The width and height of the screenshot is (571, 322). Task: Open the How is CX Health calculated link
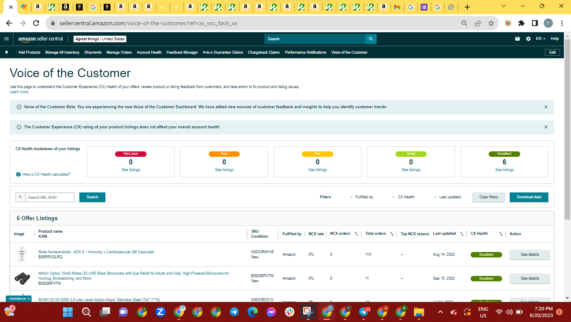pos(47,174)
